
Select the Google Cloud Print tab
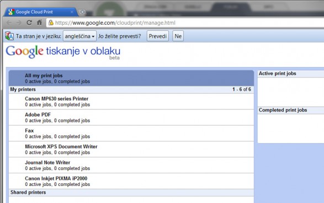pyautogui.click(x=40, y=12)
